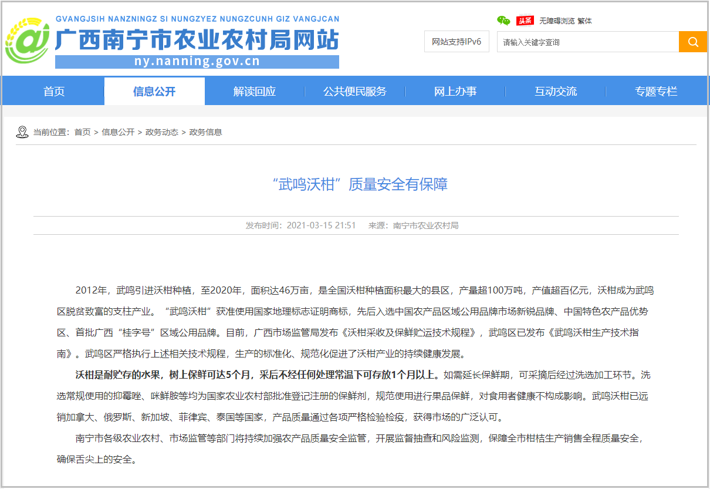Click the location pin breadcrumb icon

[x=23, y=132]
